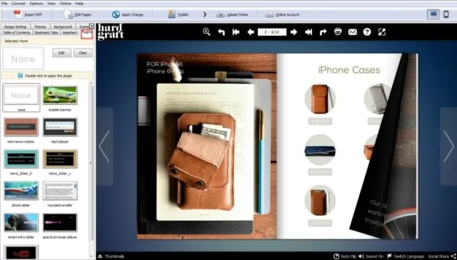Expand the Thumbnails panel
457x260 pixels.
click(x=111, y=256)
